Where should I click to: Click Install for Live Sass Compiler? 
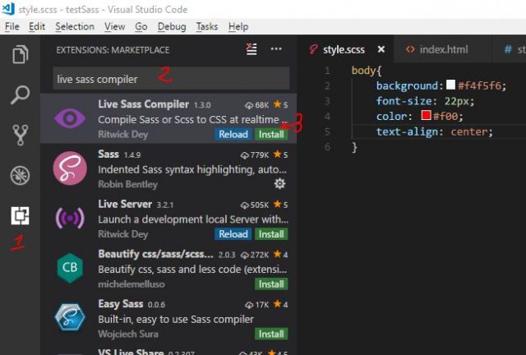(271, 134)
